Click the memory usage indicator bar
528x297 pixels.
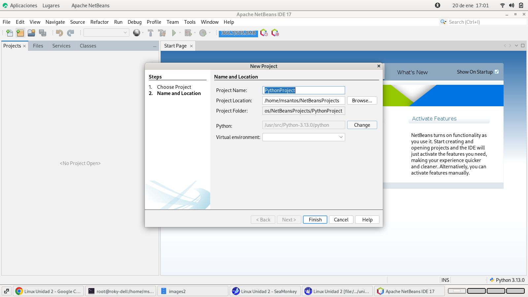pyautogui.click(x=238, y=33)
